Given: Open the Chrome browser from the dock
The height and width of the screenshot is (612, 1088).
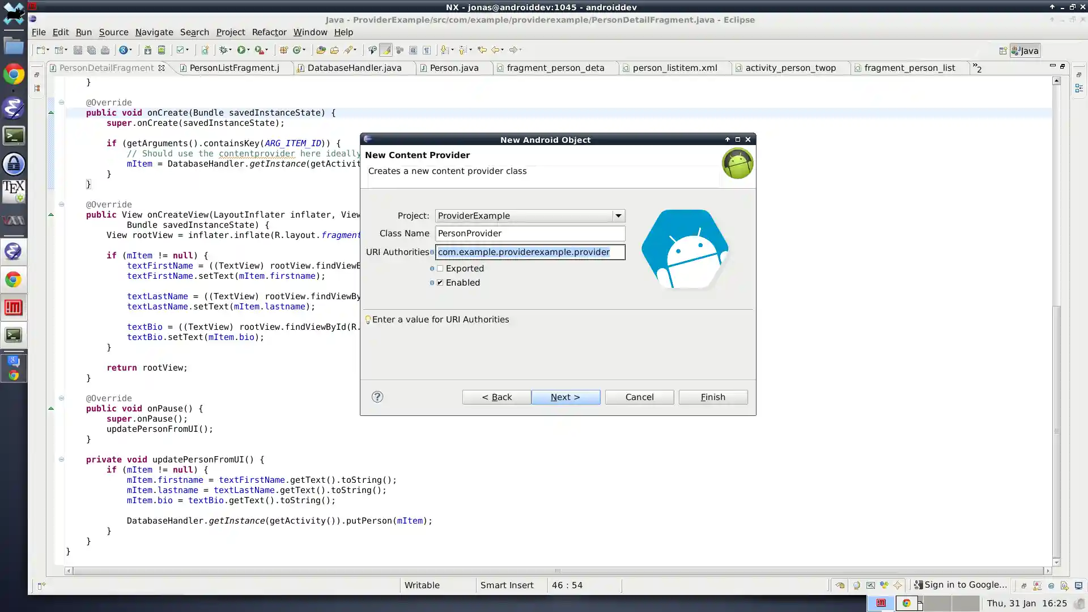Looking at the screenshot, I should [x=14, y=74].
